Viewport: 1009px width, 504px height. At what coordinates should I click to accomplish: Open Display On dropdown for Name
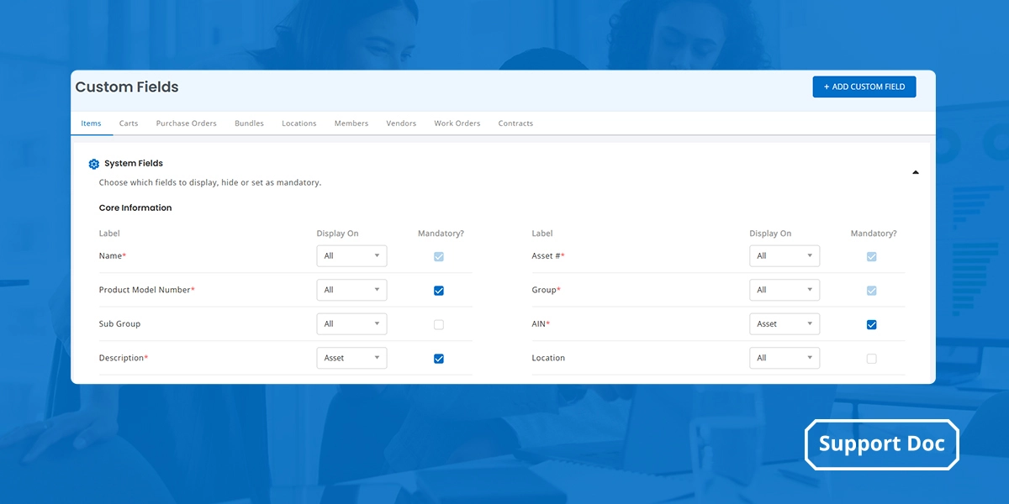pos(351,256)
